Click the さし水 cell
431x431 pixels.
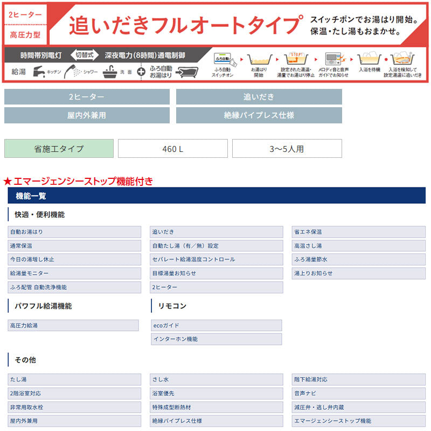(217, 380)
